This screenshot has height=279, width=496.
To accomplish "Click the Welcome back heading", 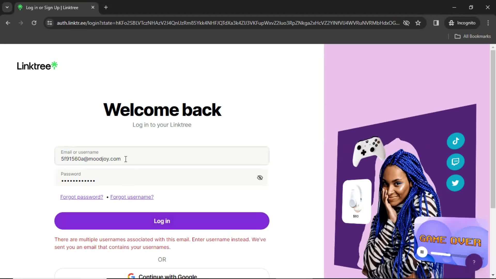I will point(162,110).
